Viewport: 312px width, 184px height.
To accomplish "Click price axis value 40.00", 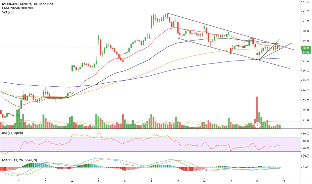I will click(x=306, y=31).
